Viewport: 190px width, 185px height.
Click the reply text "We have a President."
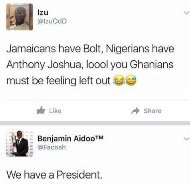54,175
